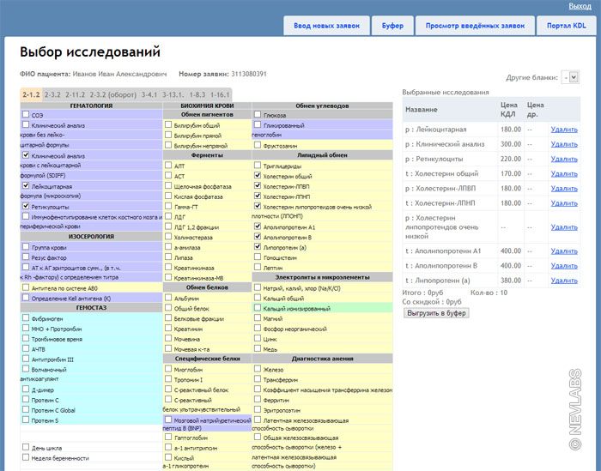Enable the 'Фибриноген' checkbox
601x471 pixels.
(x=26, y=318)
